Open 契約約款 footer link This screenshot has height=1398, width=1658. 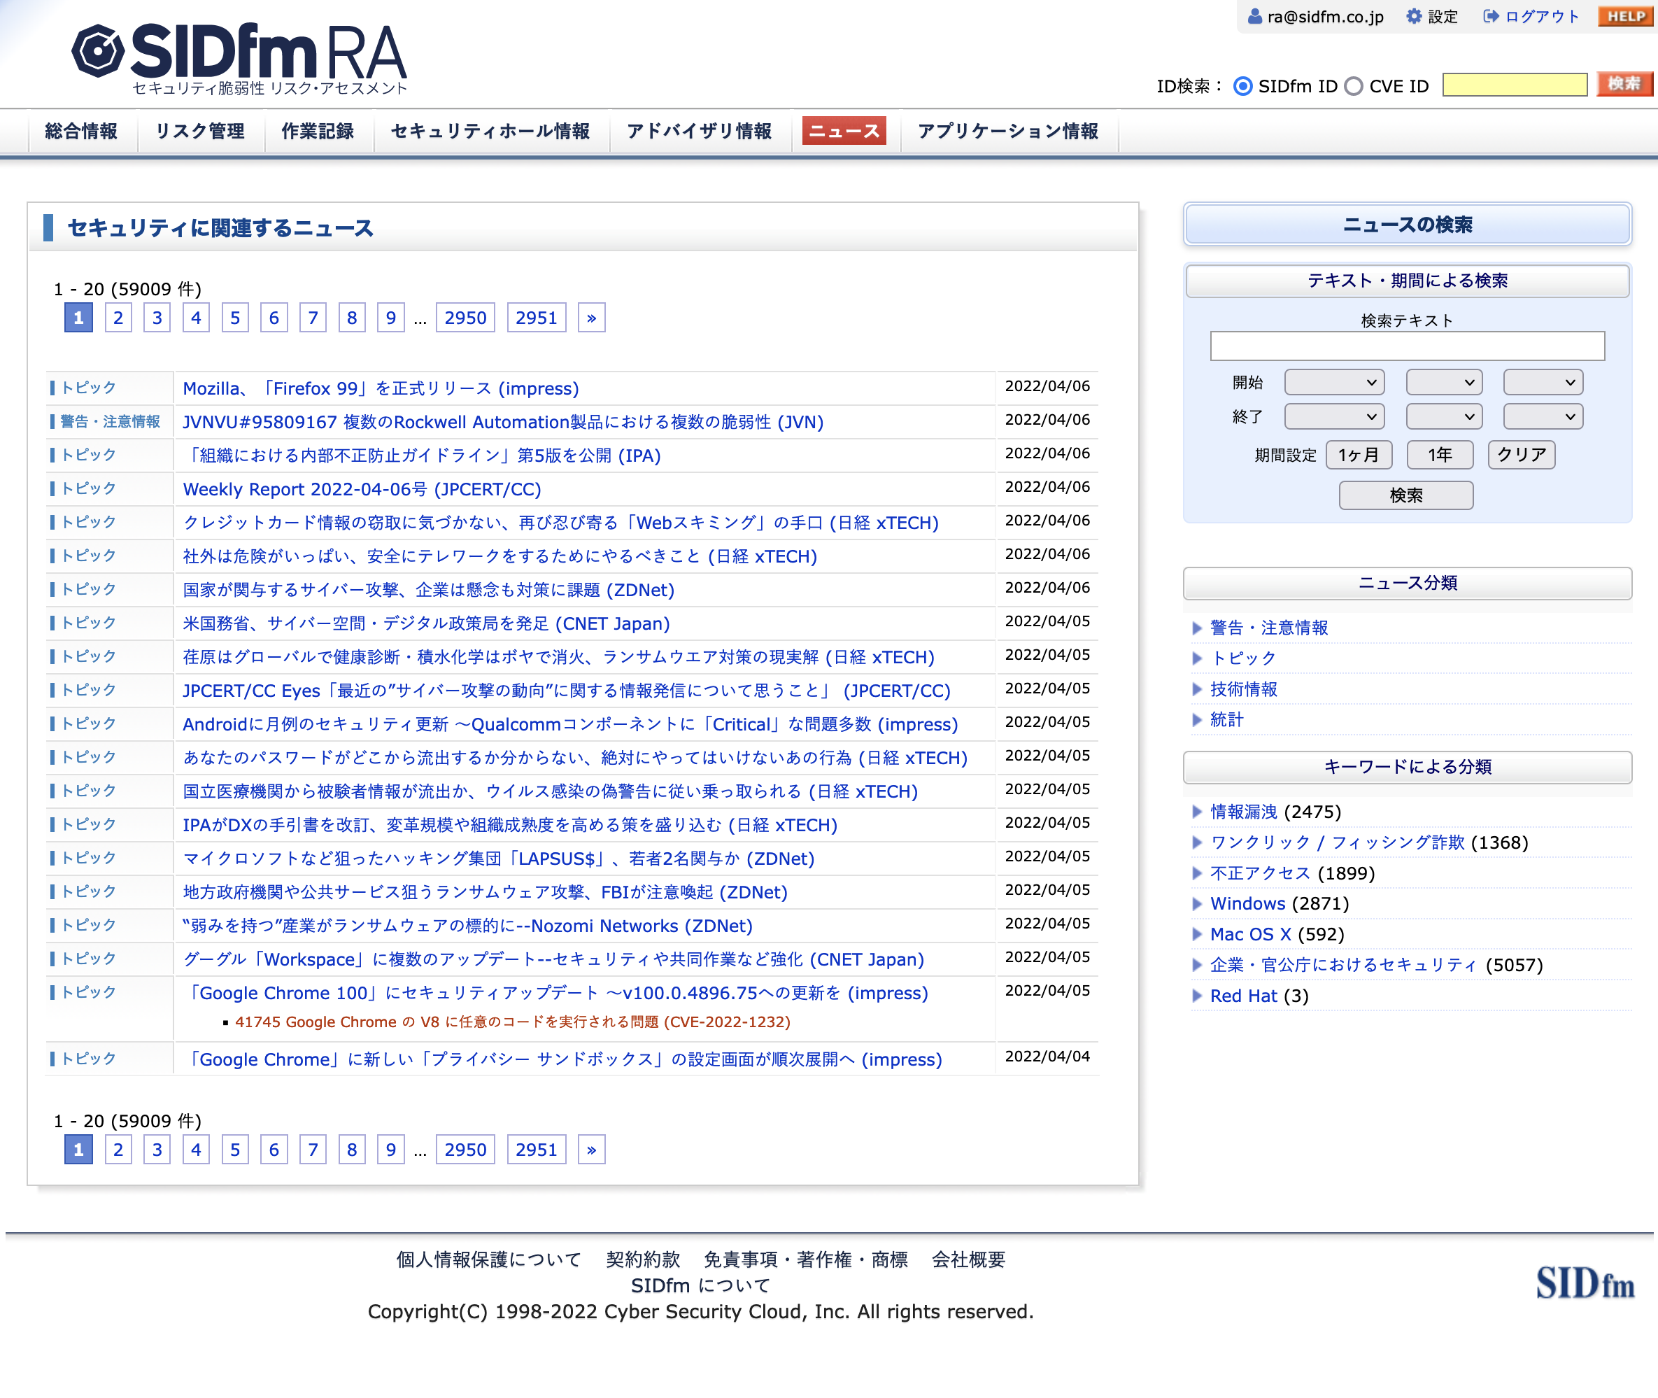click(x=643, y=1260)
